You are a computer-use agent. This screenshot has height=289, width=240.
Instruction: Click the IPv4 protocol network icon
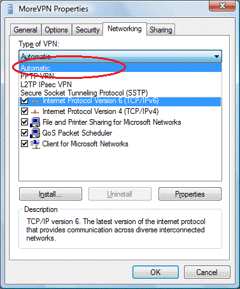pyautogui.click(x=35, y=111)
